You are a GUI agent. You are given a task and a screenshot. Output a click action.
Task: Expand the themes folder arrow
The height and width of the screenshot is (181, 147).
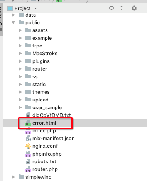pos(20,92)
